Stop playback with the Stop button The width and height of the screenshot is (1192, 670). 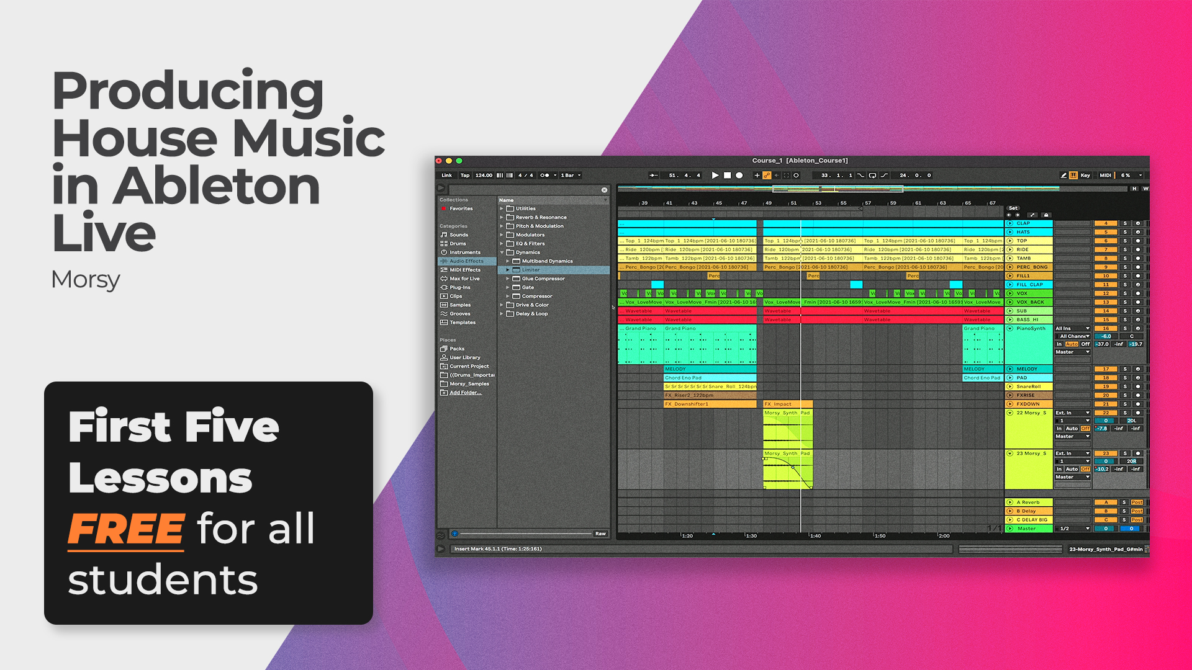[727, 176]
